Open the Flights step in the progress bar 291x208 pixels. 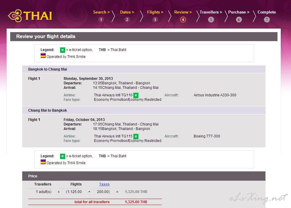pyautogui.click(x=155, y=12)
